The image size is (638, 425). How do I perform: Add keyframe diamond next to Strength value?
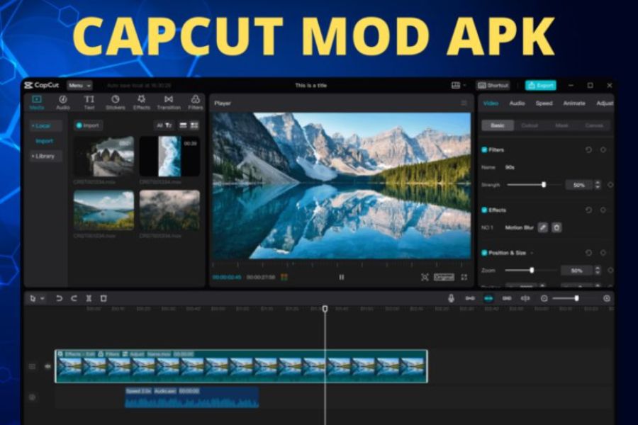click(610, 185)
